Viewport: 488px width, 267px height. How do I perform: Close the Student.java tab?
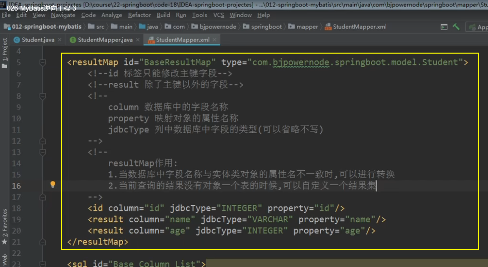(x=60, y=40)
